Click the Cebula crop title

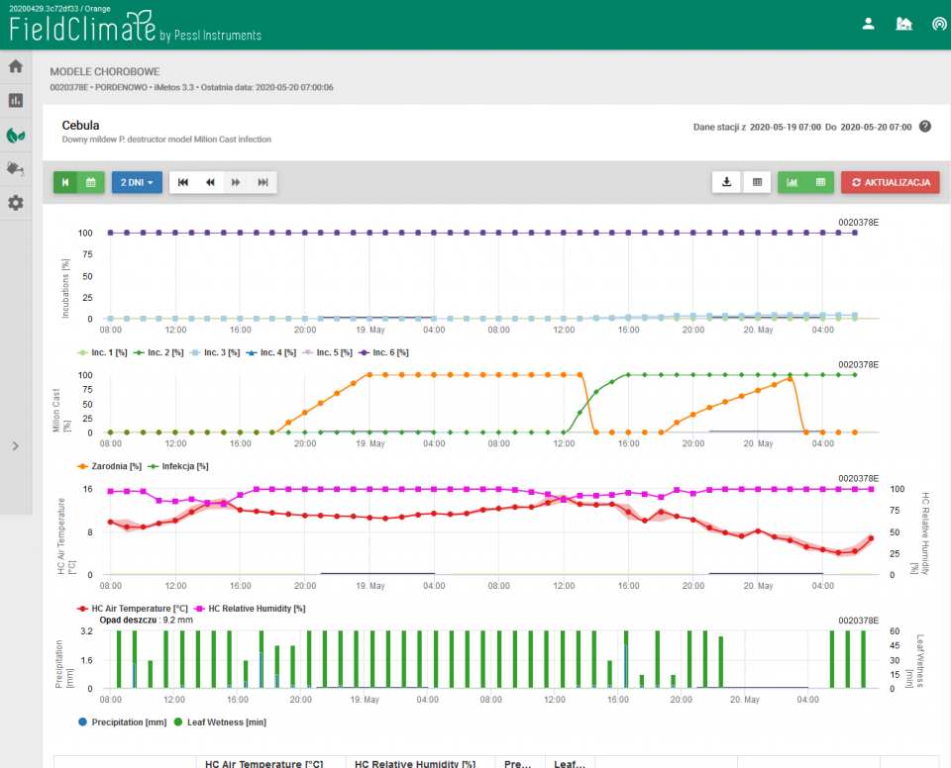[x=80, y=126]
